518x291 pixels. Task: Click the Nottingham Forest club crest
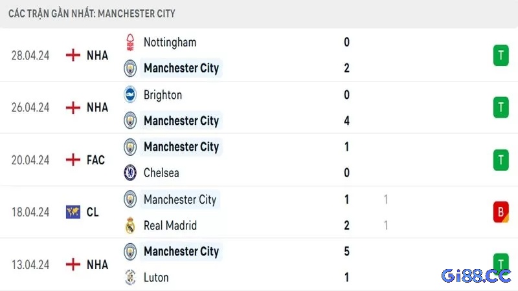130,43
